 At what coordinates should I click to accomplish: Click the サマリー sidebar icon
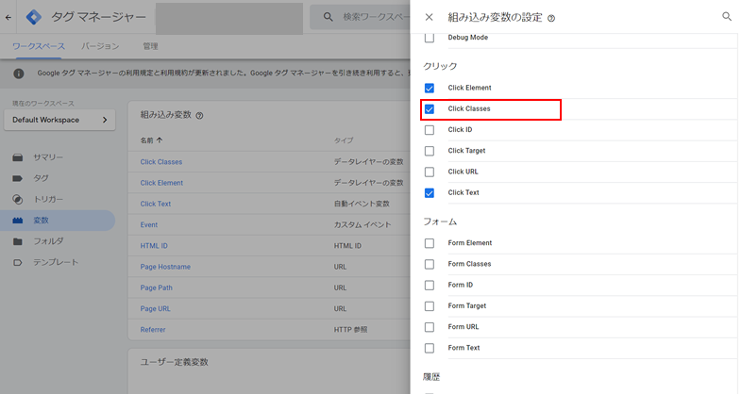18,157
